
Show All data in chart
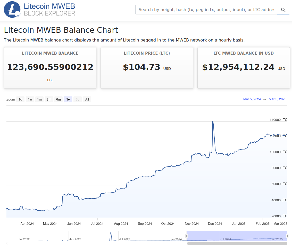click(87, 99)
